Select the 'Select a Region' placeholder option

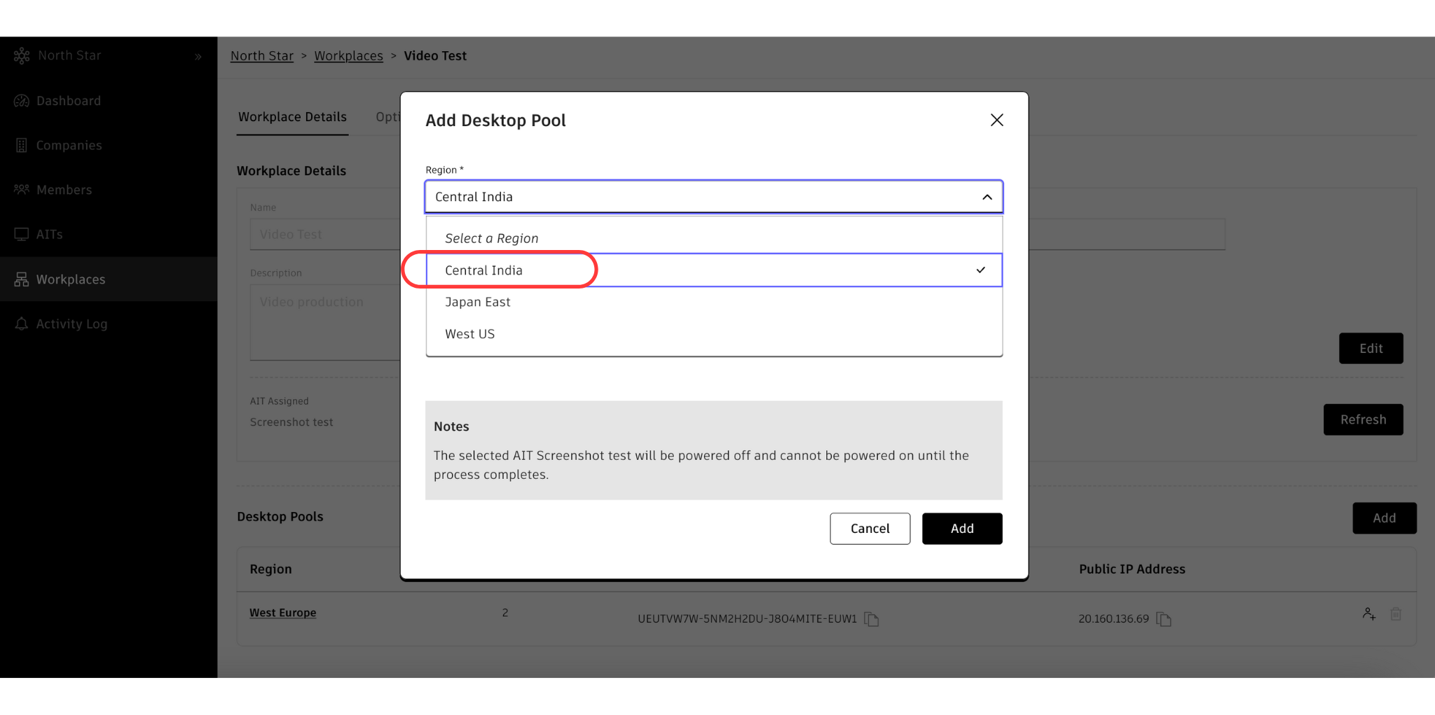[x=491, y=239]
